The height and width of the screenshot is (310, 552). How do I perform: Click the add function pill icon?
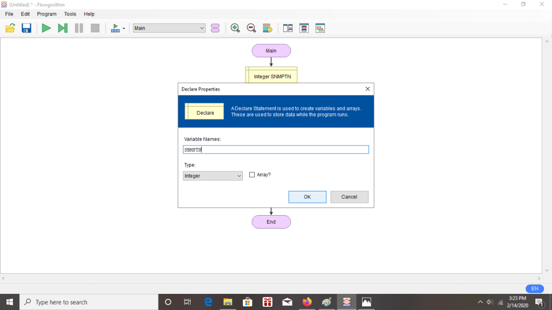tap(215, 28)
